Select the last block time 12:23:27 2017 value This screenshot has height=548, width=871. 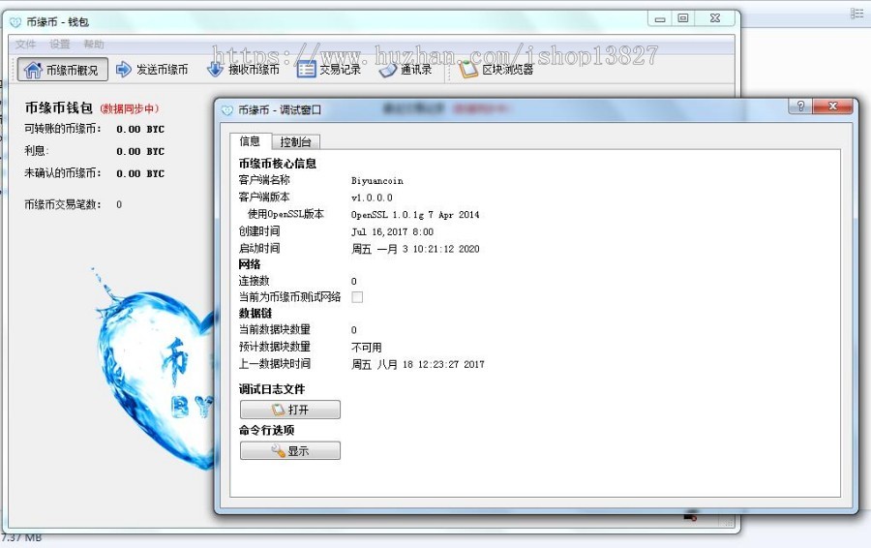418,365
